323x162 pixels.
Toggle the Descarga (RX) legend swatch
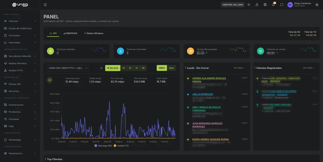click(x=96, y=146)
